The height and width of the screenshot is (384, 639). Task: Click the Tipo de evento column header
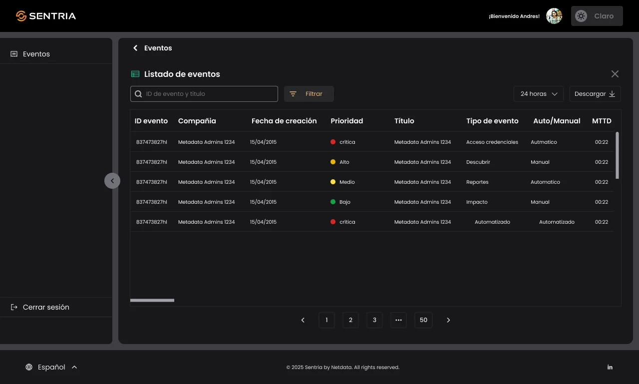pyautogui.click(x=492, y=121)
